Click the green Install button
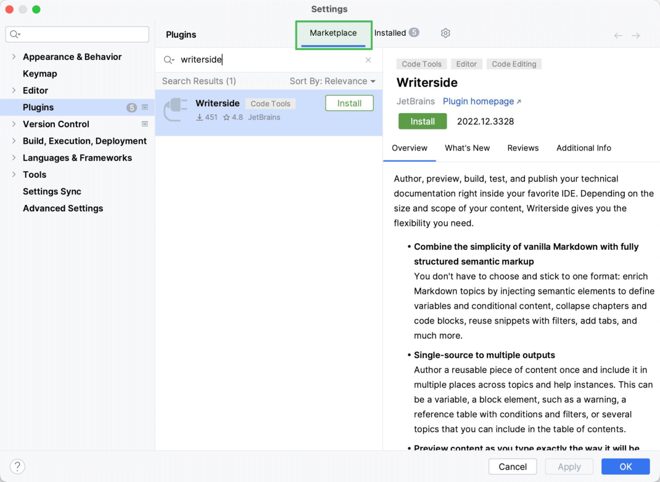Viewport: 660px width, 482px height. click(x=423, y=122)
